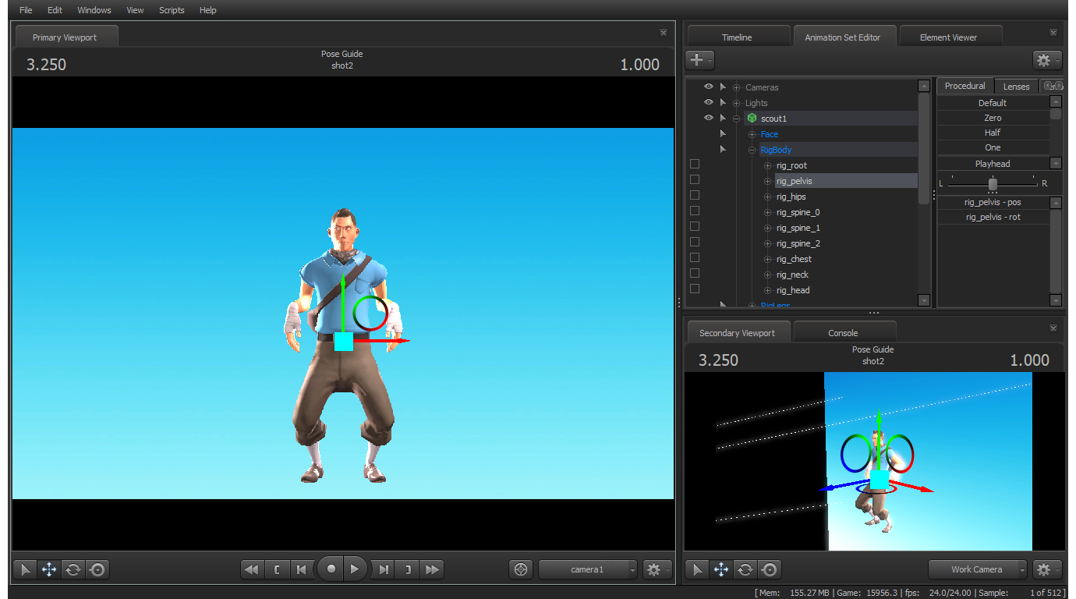Apply the Zero procedural preset
The width and height of the screenshot is (1076, 599).
(x=993, y=118)
